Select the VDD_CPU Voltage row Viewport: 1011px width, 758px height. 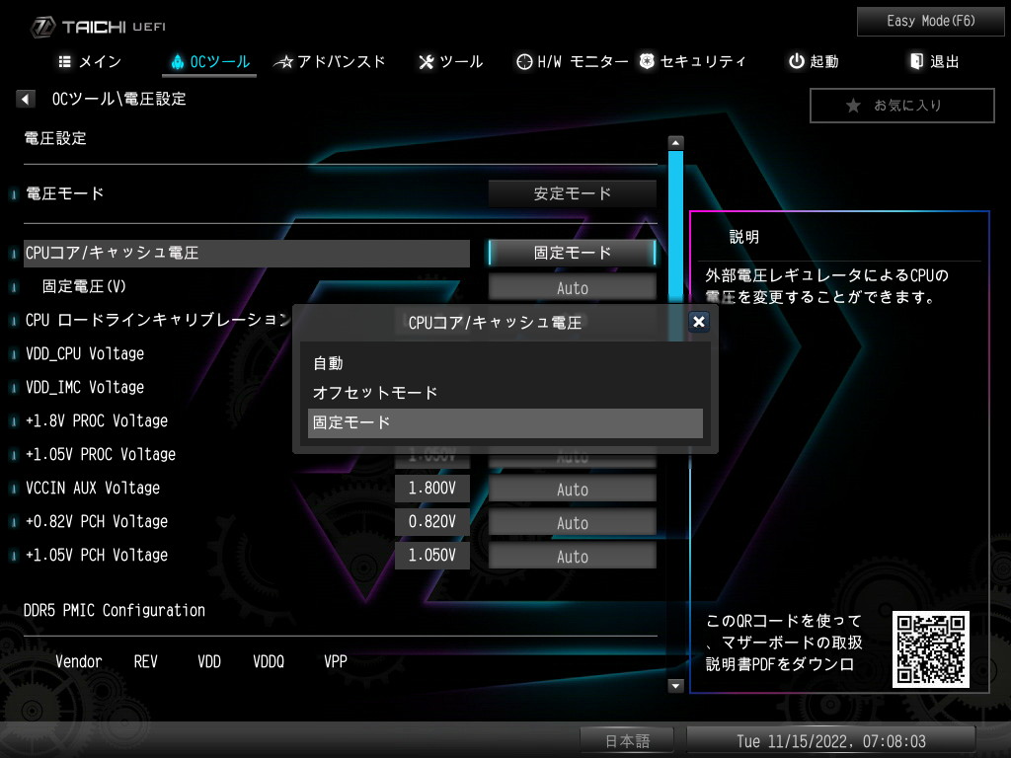pos(85,353)
